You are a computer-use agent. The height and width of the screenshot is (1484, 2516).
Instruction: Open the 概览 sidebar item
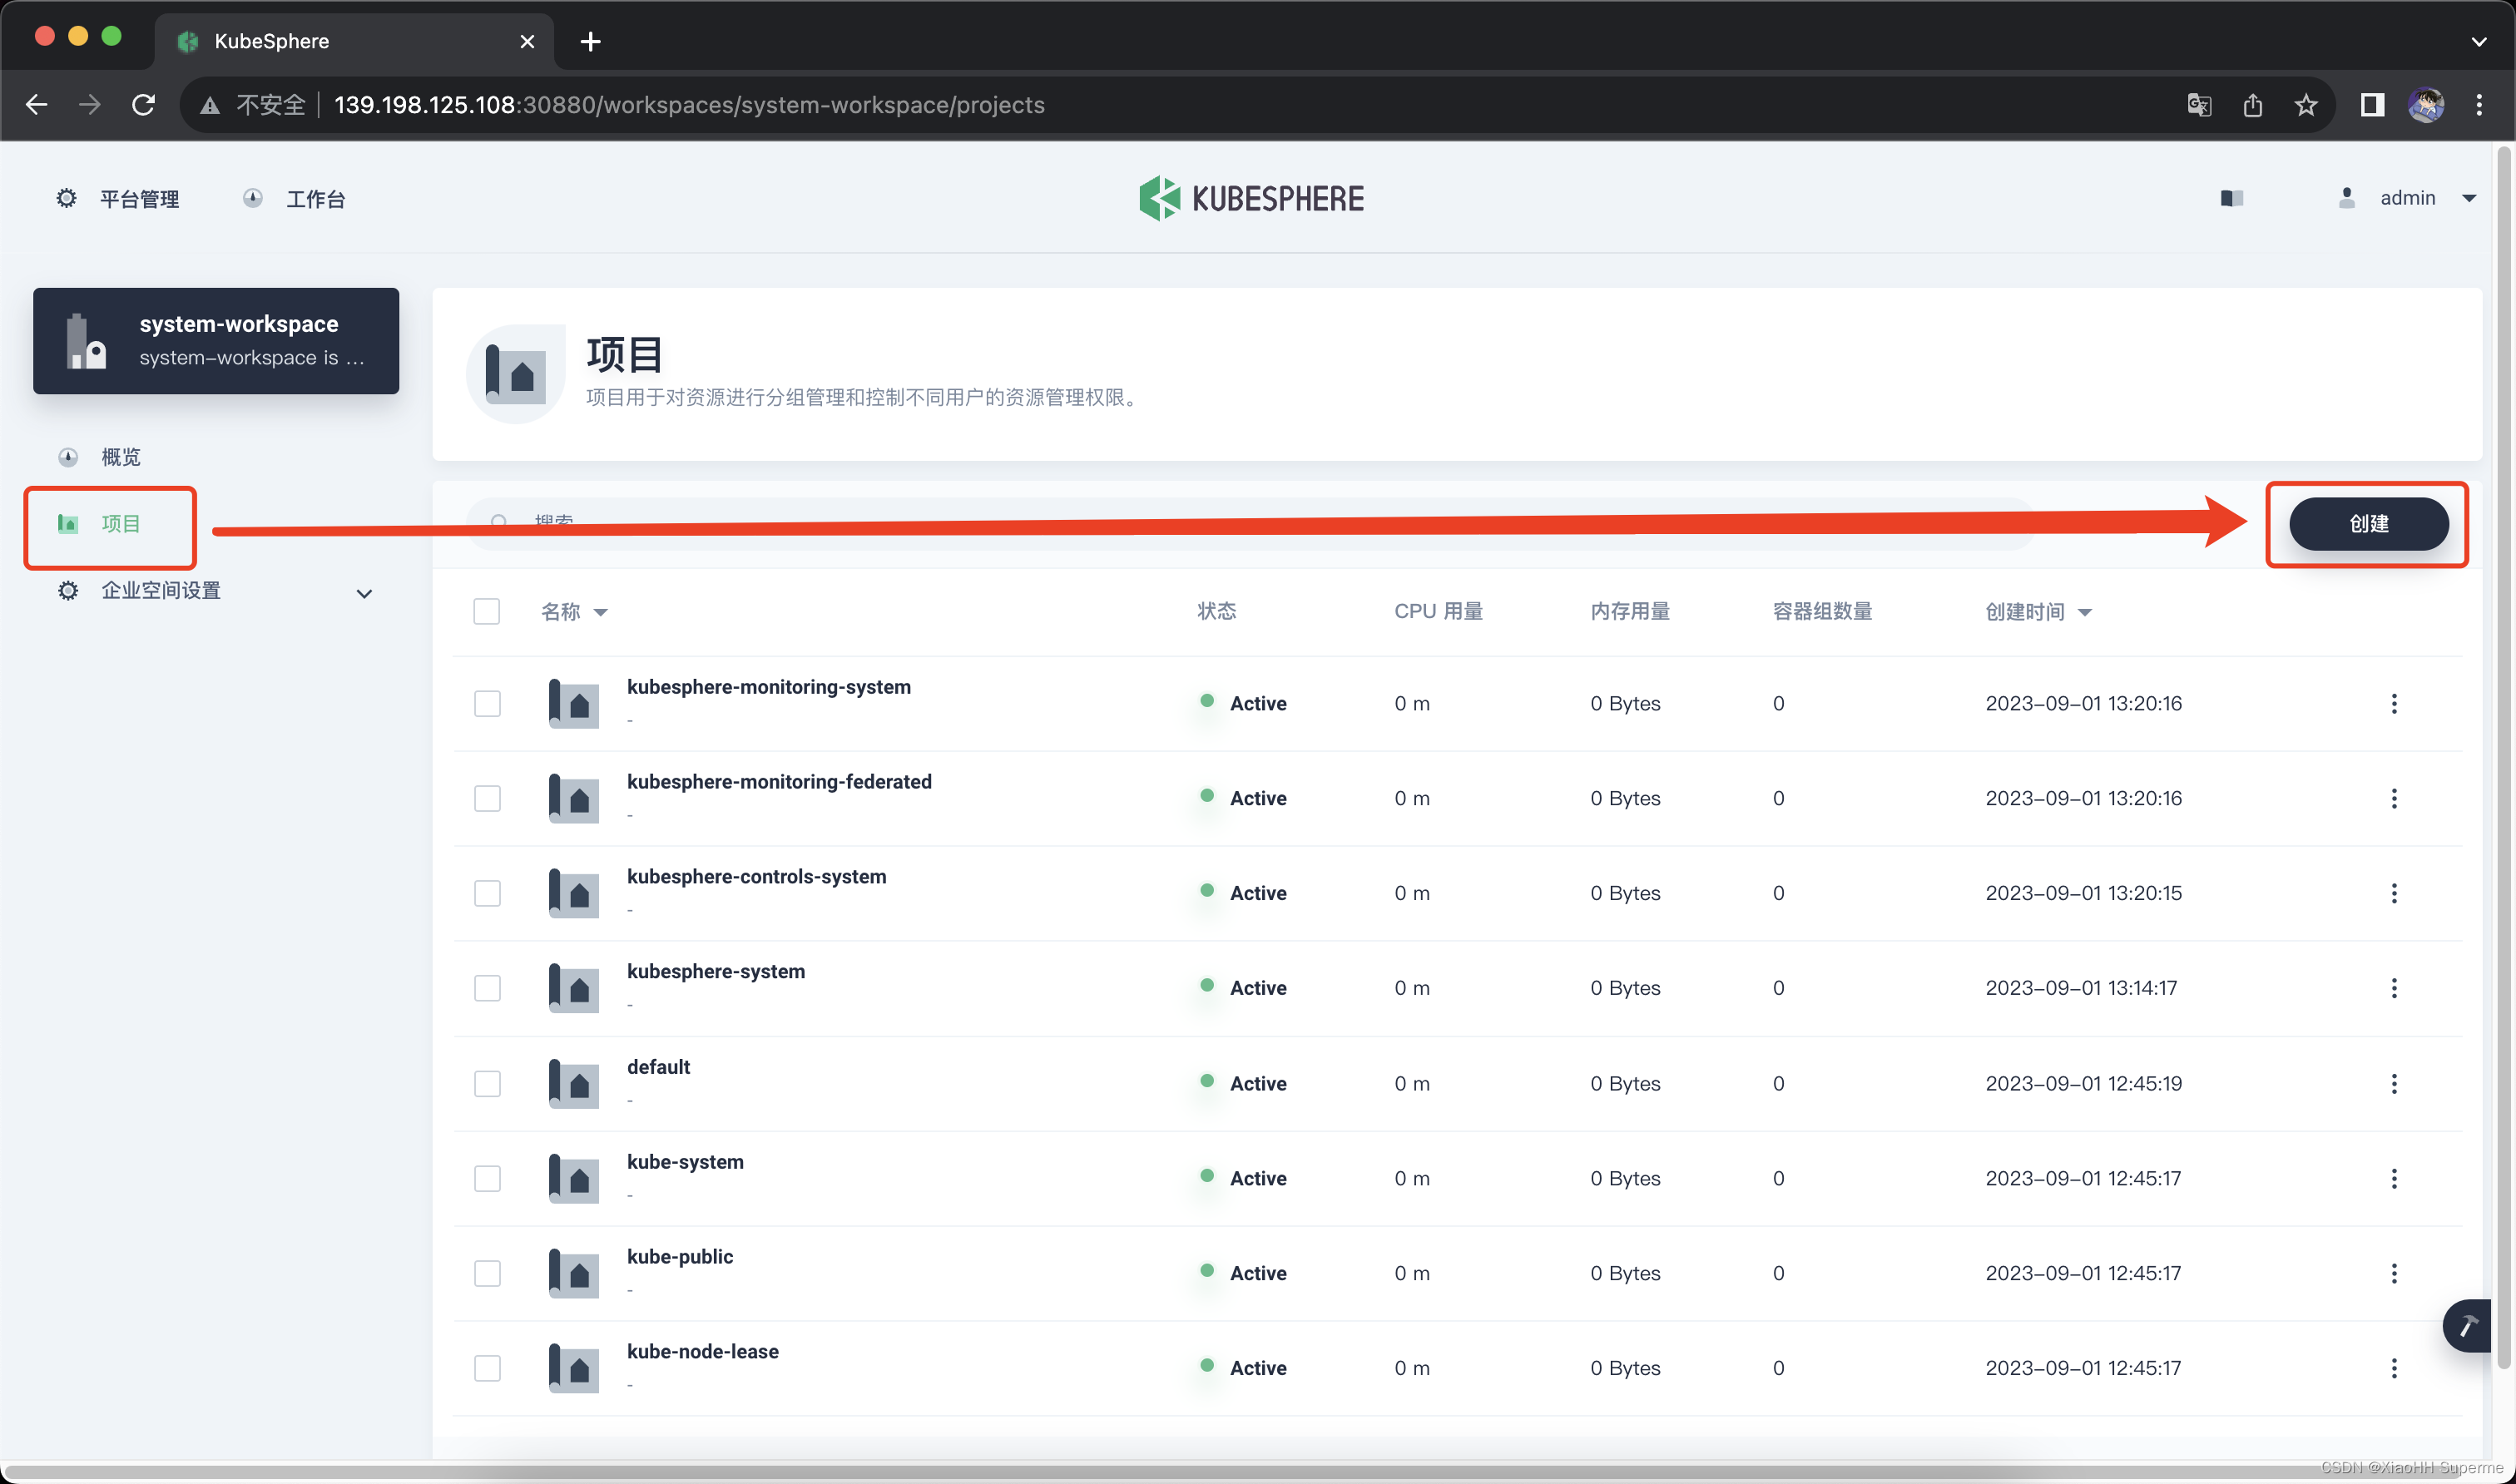point(121,457)
